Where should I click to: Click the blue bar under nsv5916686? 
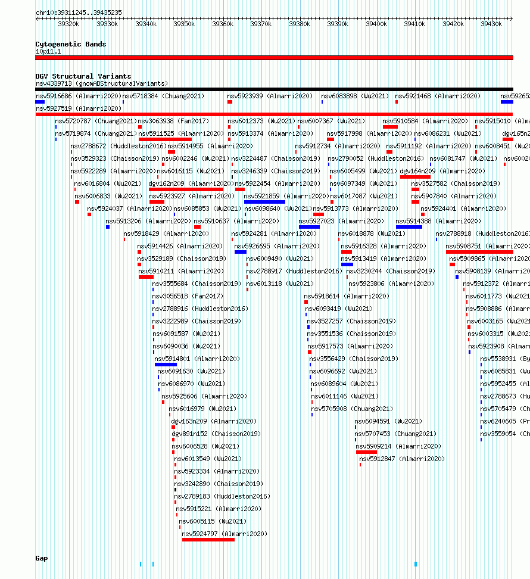pos(40,102)
